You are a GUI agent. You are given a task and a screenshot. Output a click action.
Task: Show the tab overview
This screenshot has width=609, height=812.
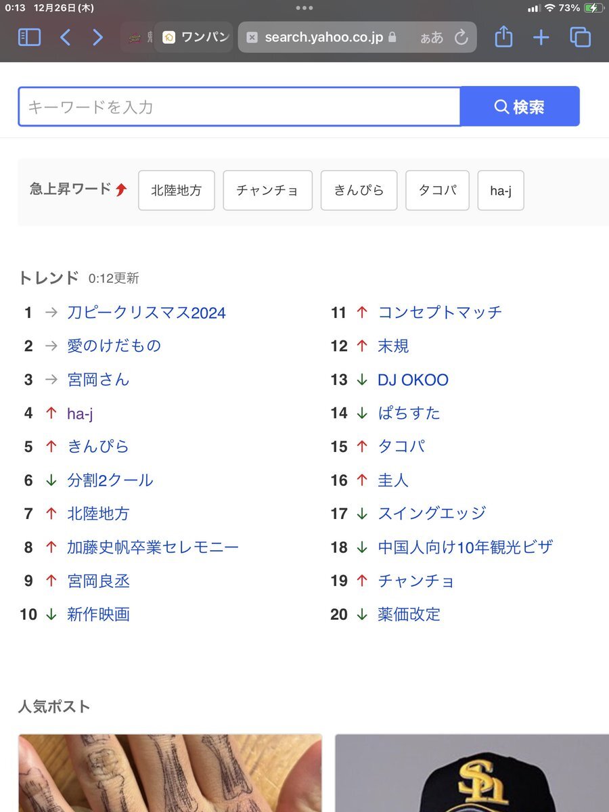580,37
